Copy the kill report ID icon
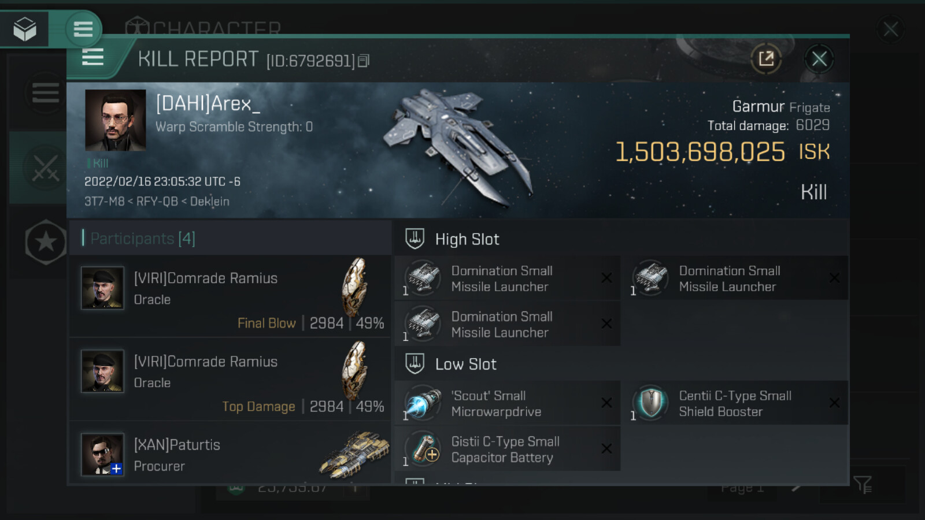925x520 pixels. tap(363, 61)
